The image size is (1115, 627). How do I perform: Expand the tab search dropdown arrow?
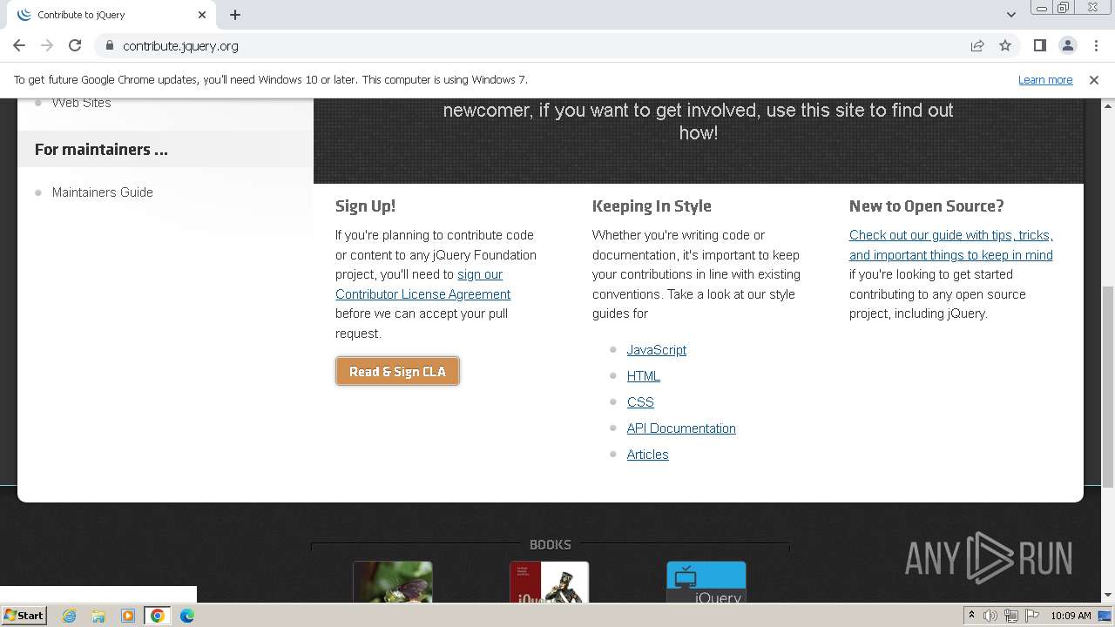(x=1010, y=15)
